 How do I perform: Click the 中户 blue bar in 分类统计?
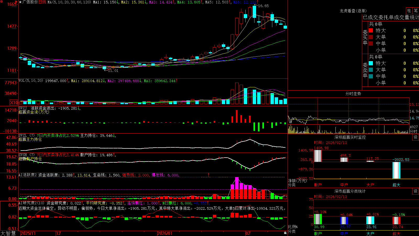tap(344, 221)
